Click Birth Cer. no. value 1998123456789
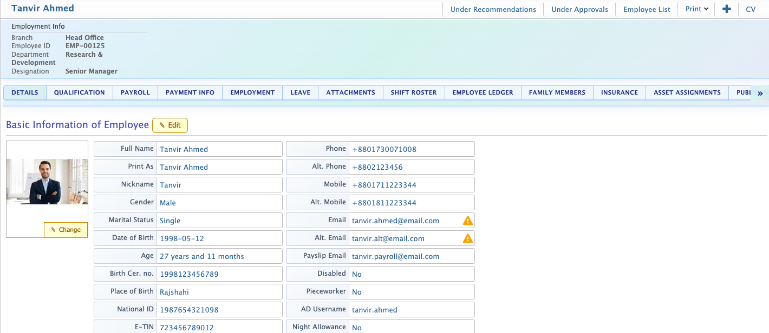Screen dimensions: 769x333 pyautogui.click(x=189, y=274)
